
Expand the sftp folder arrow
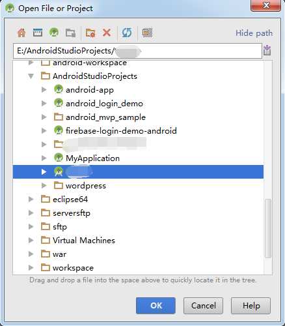point(31,227)
